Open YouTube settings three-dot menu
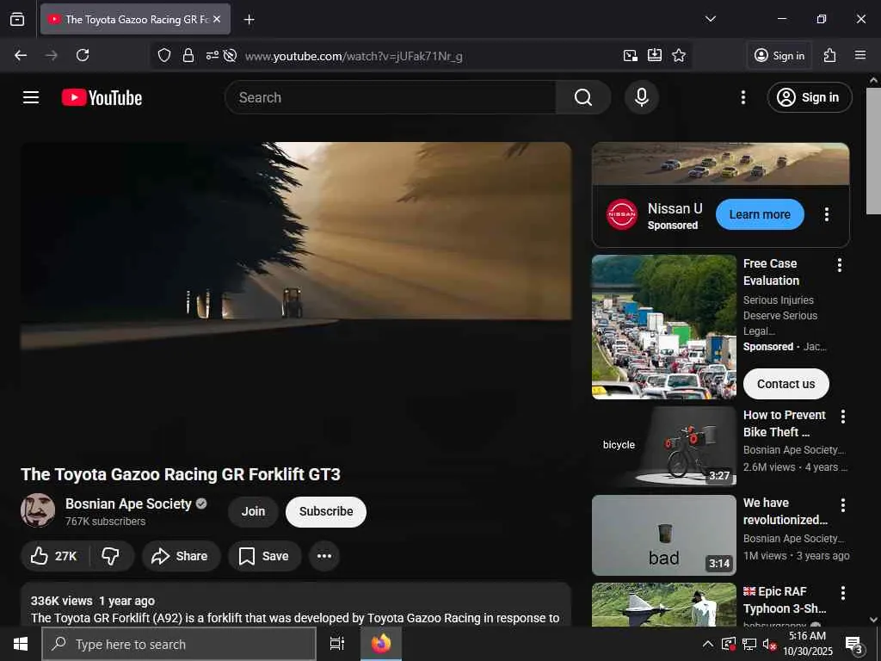This screenshot has width=881, height=661. [742, 98]
